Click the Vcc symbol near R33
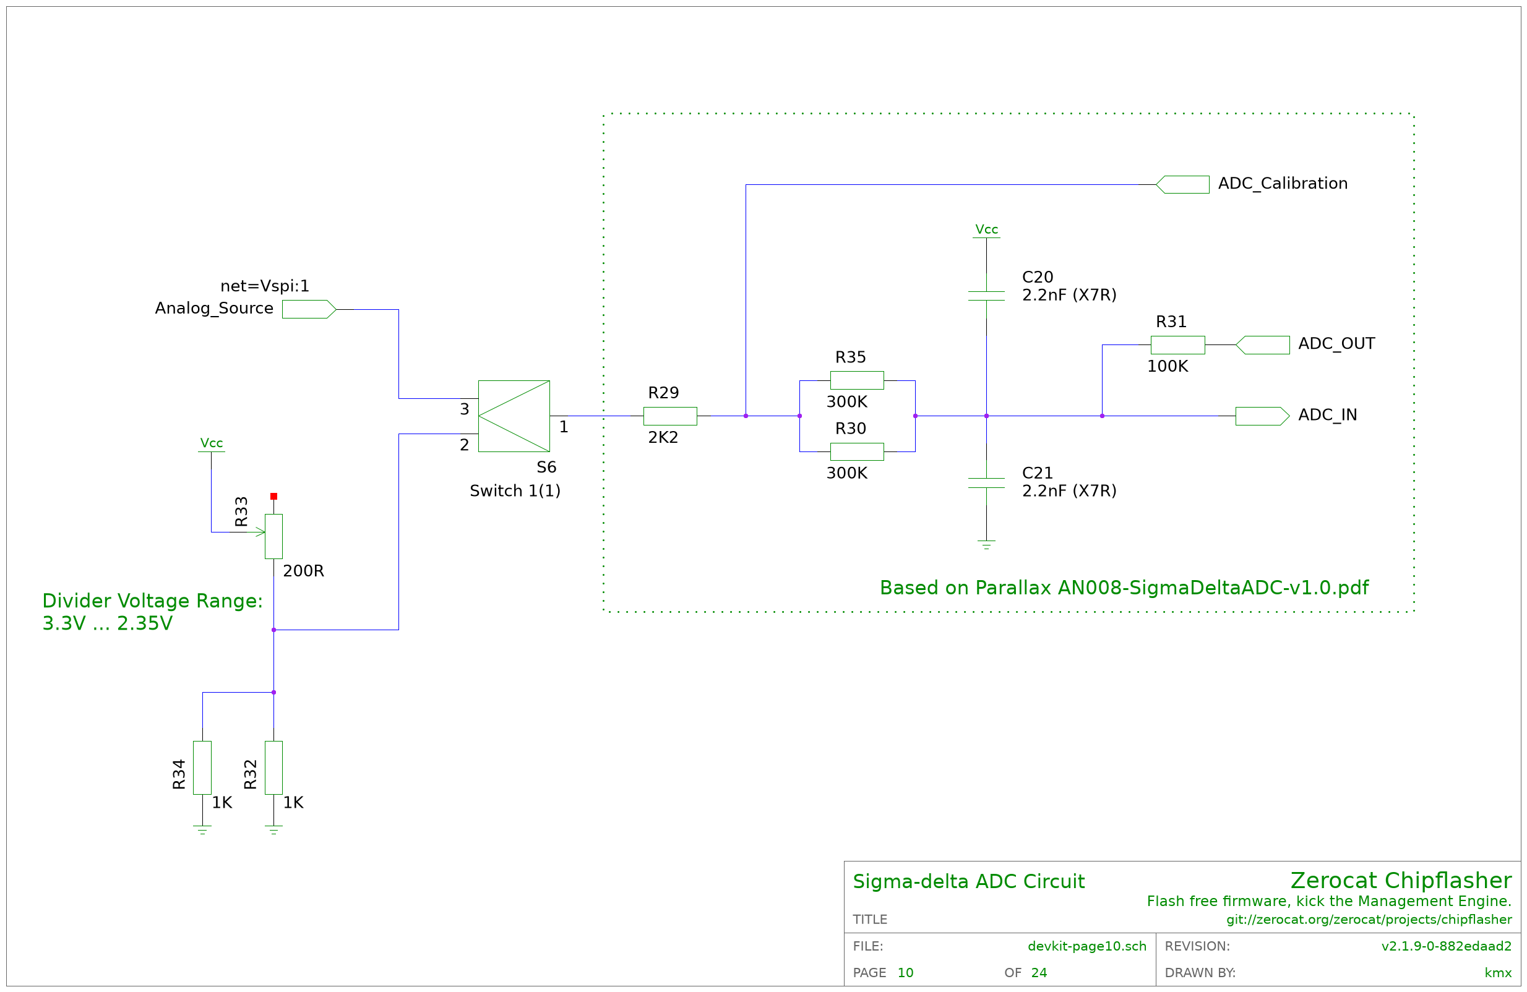Screen dimensions: 1527x992 coord(211,445)
